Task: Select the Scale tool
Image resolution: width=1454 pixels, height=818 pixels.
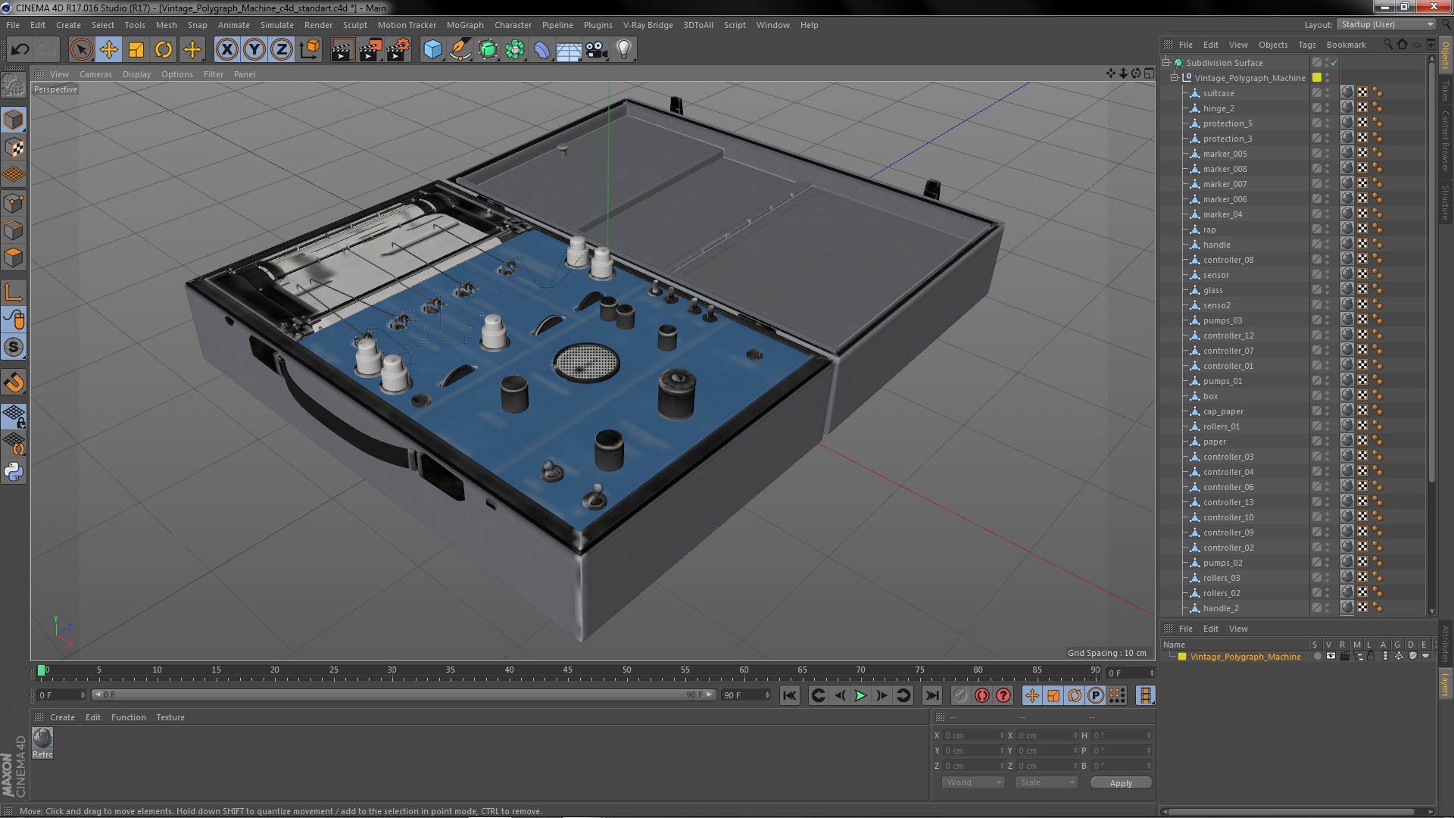Action: point(136,50)
